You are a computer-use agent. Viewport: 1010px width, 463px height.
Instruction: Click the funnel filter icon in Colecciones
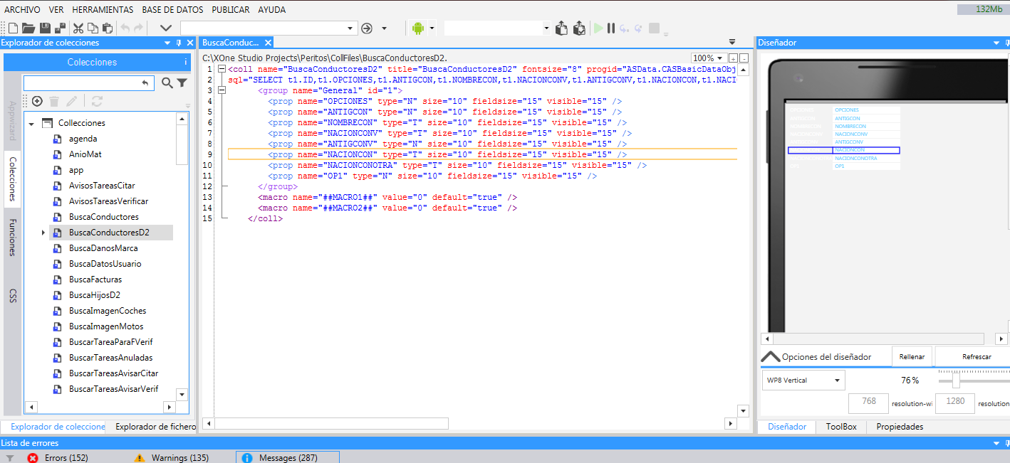[182, 83]
